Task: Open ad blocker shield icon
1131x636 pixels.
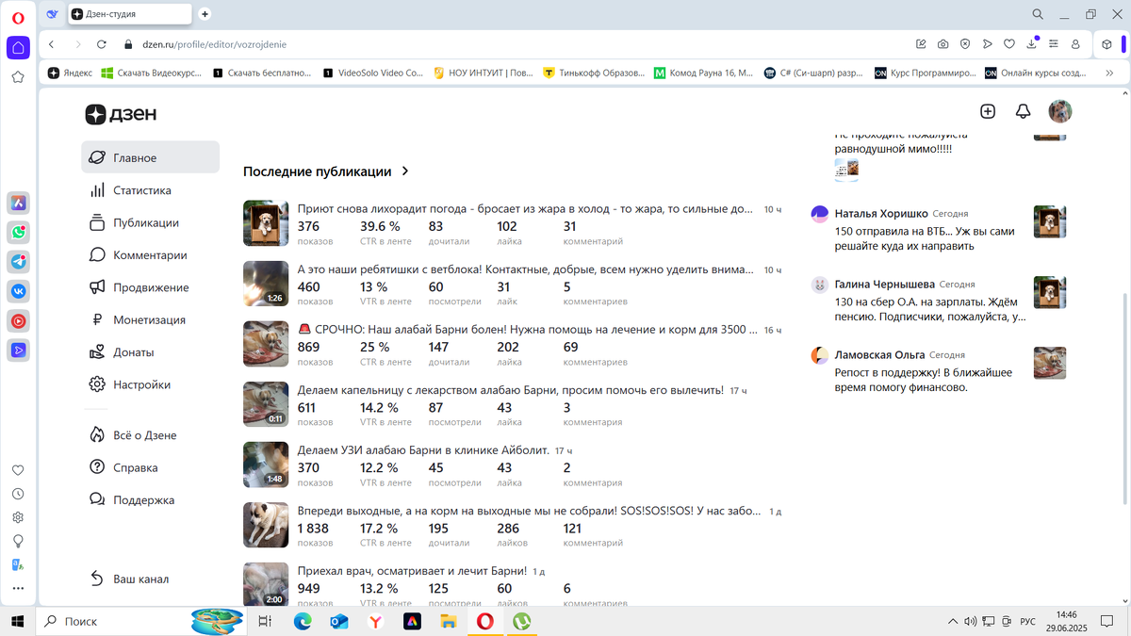Action: coord(965,44)
